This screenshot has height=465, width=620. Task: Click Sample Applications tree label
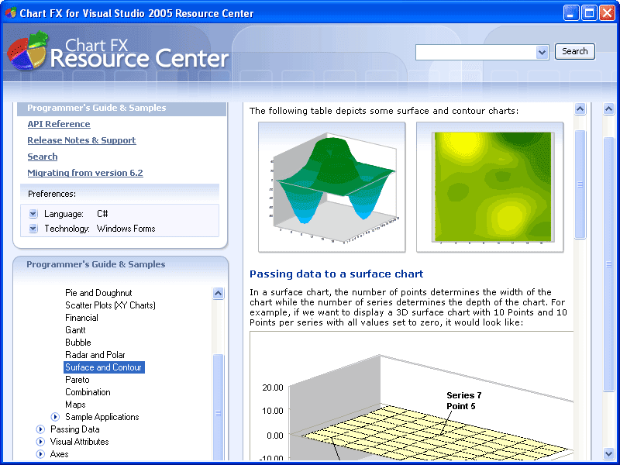tap(102, 417)
